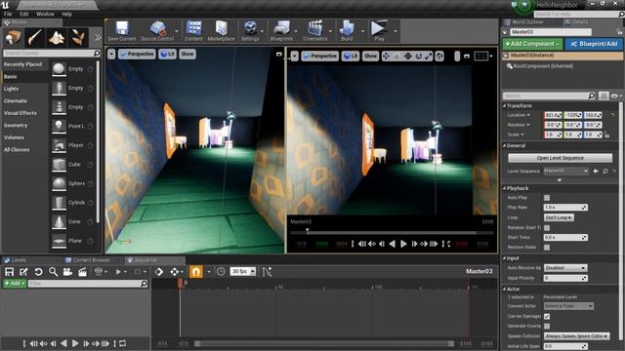
Task: Open the File menu
Action: 8,14
